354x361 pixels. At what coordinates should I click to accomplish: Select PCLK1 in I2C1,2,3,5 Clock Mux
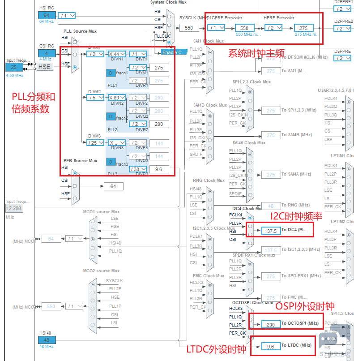(210, 239)
